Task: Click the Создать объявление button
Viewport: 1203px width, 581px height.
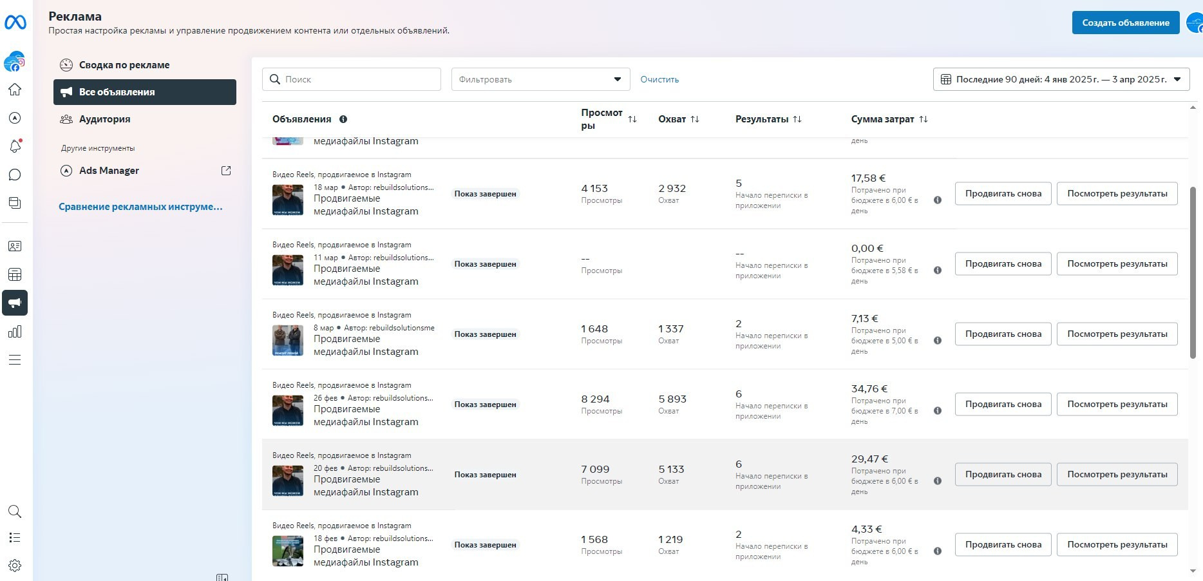Action: click(1125, 23)
